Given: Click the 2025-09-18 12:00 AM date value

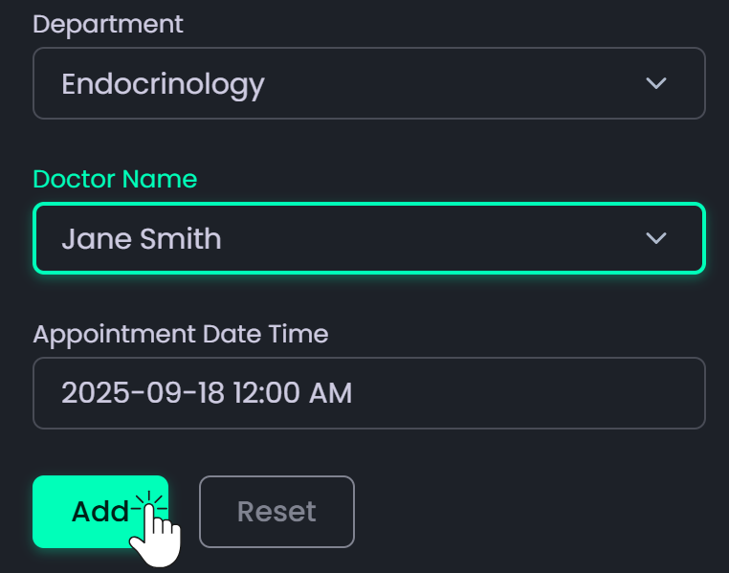Looking at the screenshot, I should pos(207,393).
